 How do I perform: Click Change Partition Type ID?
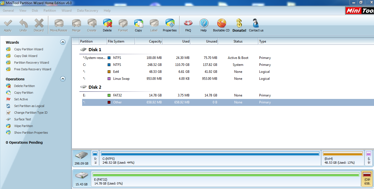(31, 113)
